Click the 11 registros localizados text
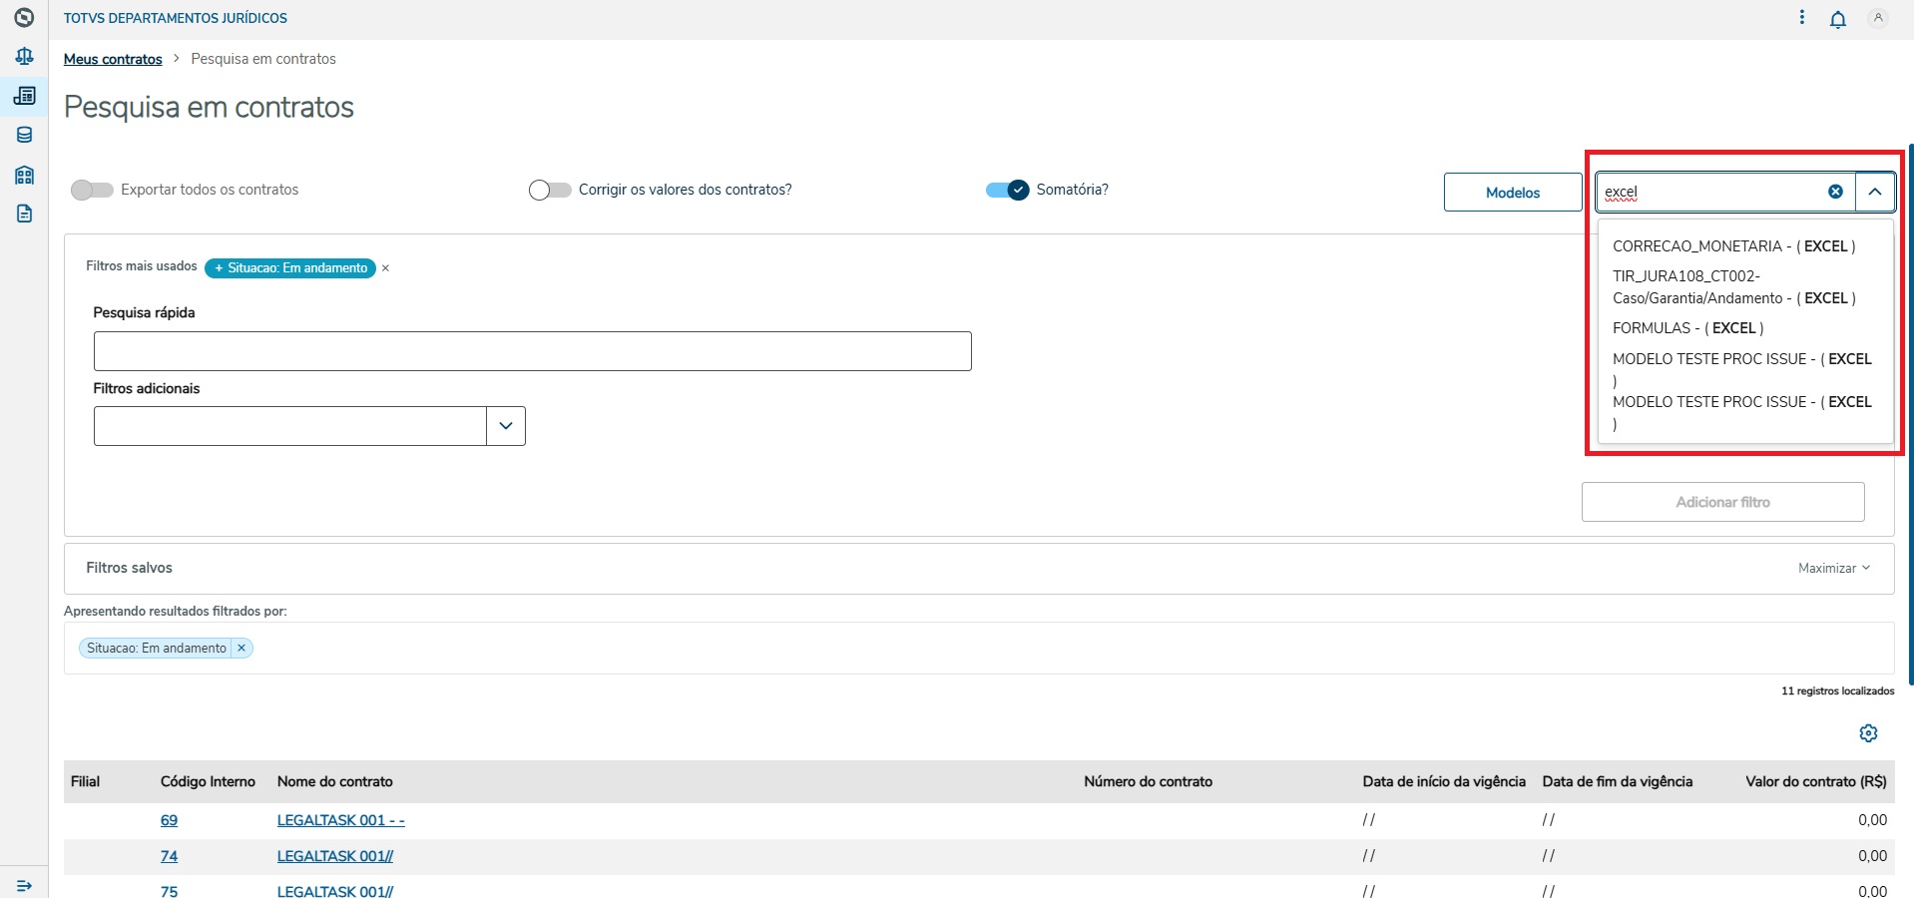Image resolution: width=1914 pixels, height=898 pixels. point(1837,690)
